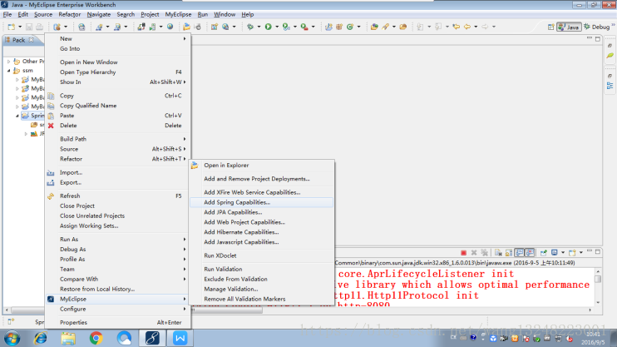617x347 pixels.
Task: Select Open Type Hierarchy
Action: (118, 72)
